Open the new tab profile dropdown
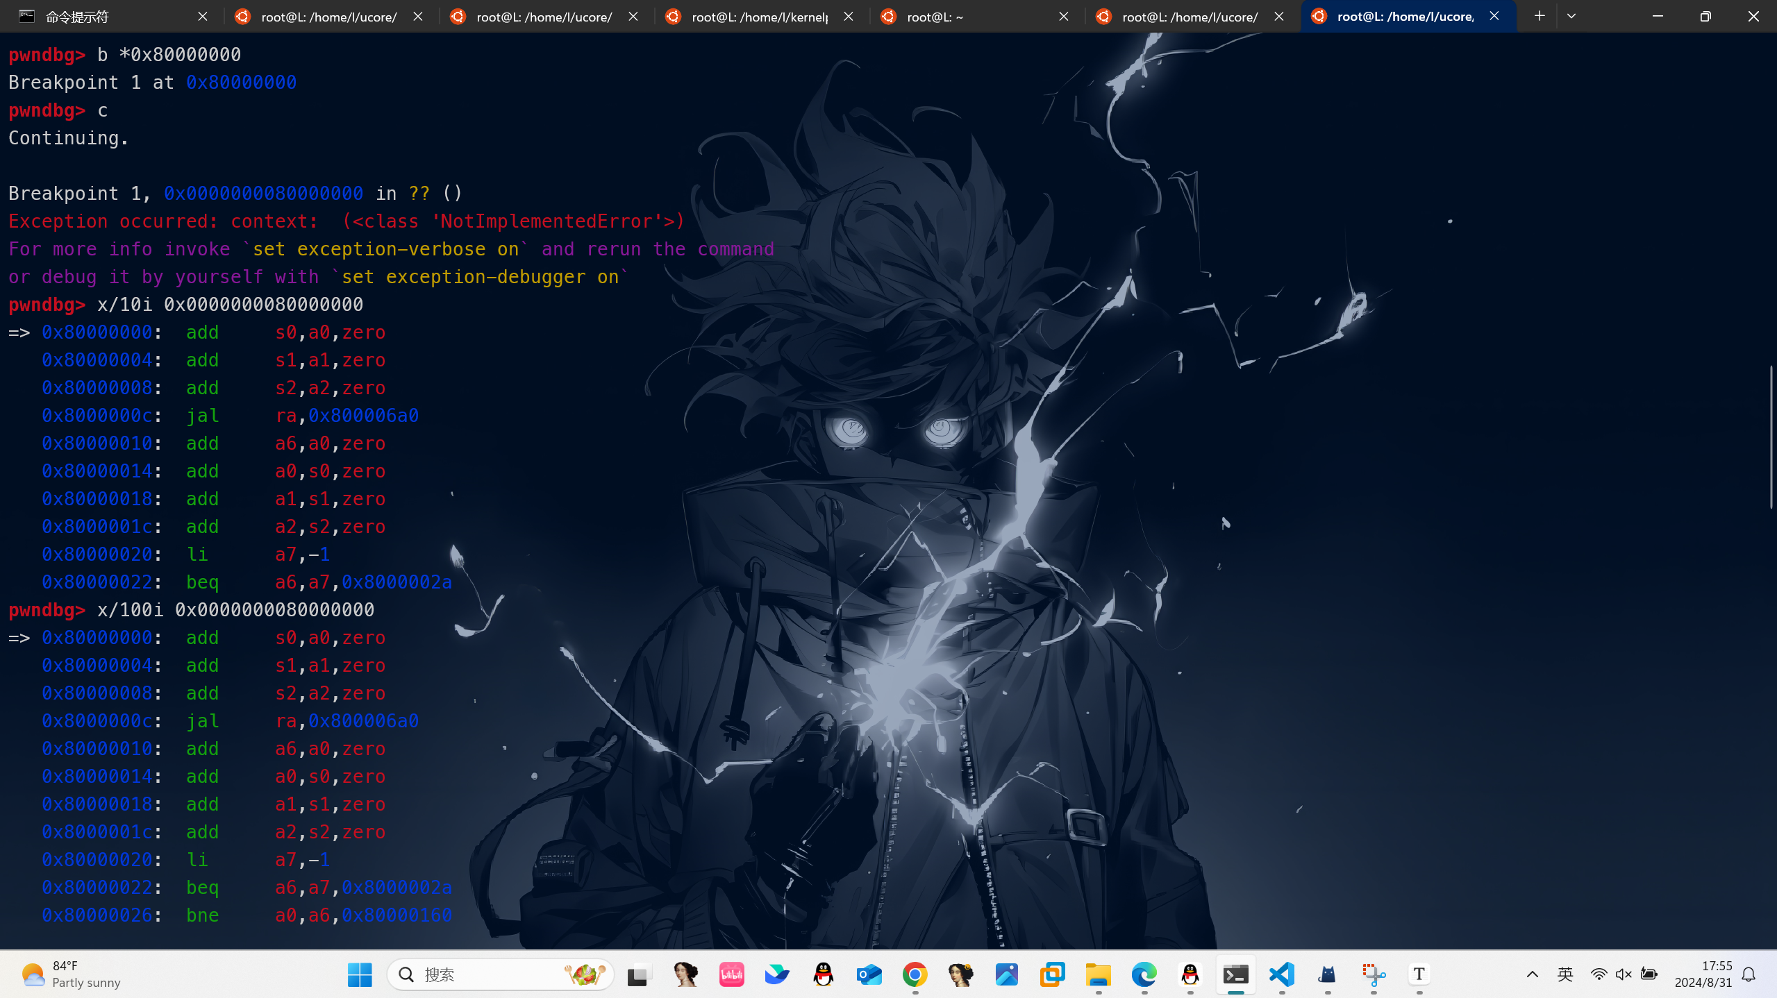 (1571, 16)
